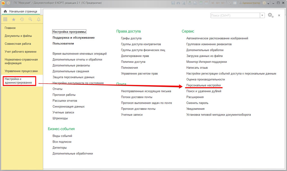Click the print icon in the title bar

point(179,3)
